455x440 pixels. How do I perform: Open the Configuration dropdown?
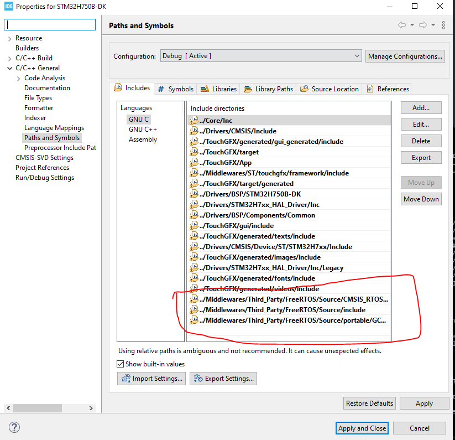[261, 56]
